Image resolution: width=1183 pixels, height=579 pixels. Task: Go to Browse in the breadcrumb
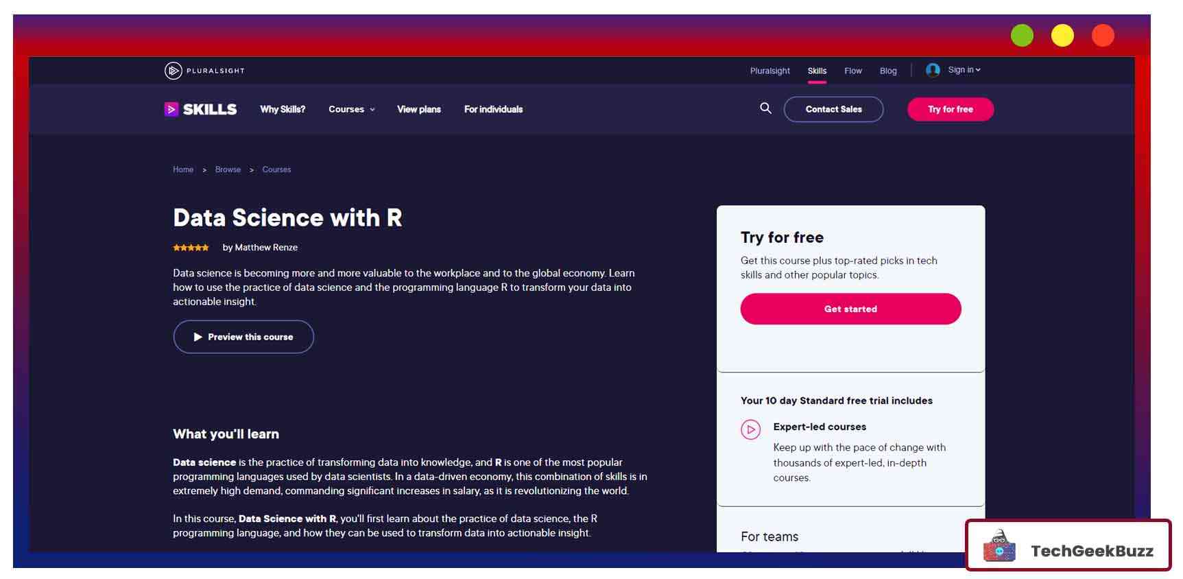coord(228,169)
